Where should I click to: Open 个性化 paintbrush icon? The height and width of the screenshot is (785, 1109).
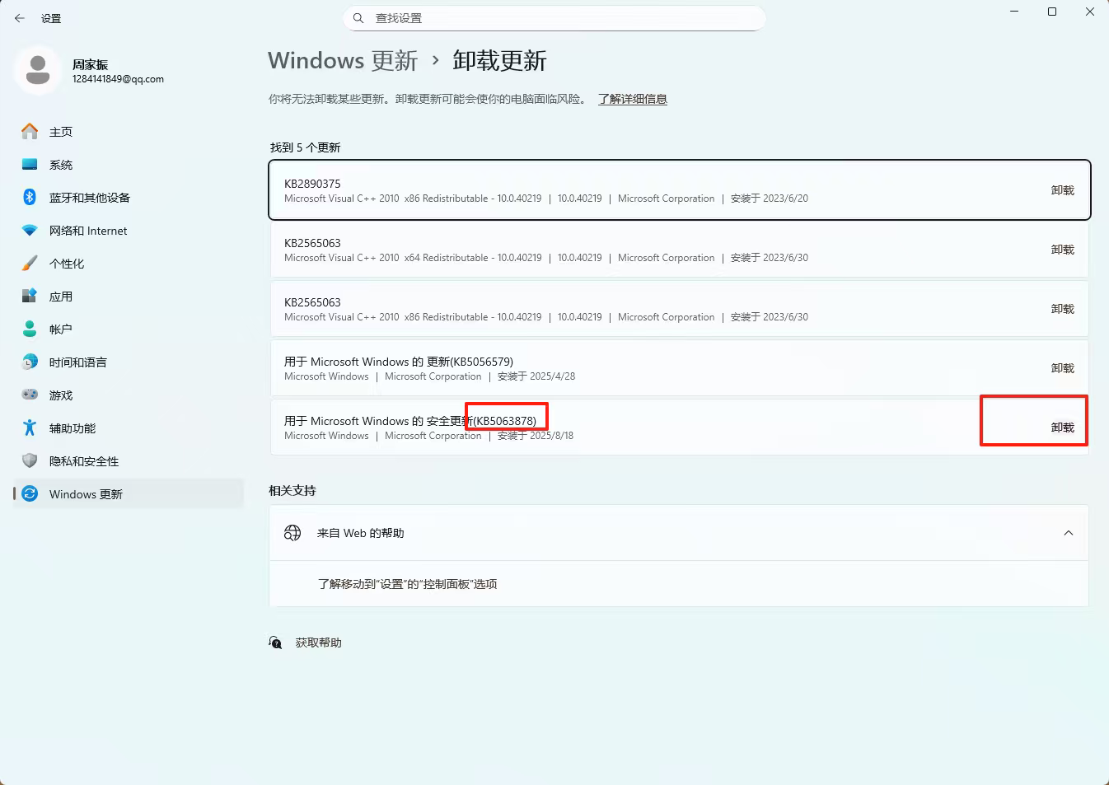coord(30,264)
